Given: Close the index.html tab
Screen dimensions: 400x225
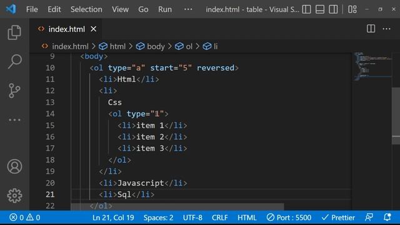Looking at the screenshot, I should 93,29.
